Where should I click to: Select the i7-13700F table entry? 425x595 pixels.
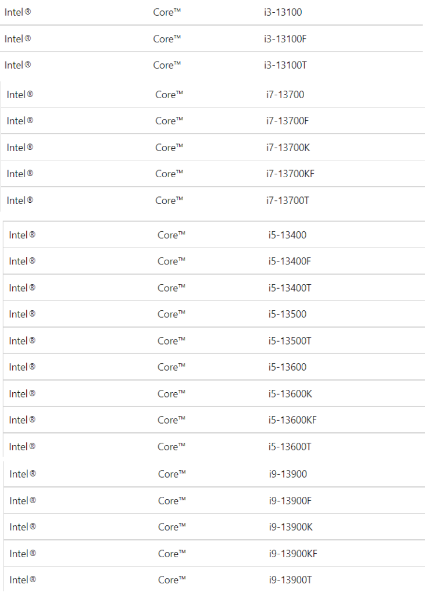click(288, 121)
